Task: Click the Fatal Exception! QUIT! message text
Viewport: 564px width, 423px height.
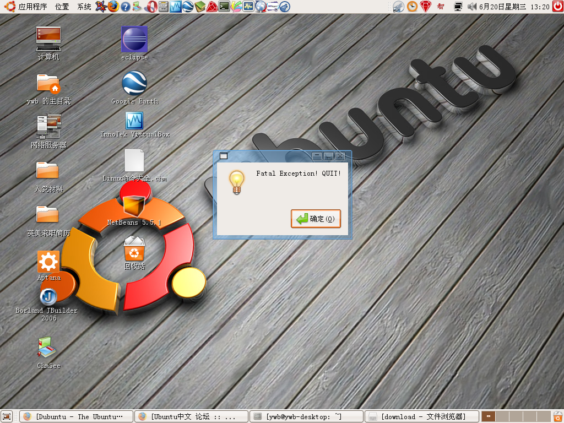Action: point(299,173)
